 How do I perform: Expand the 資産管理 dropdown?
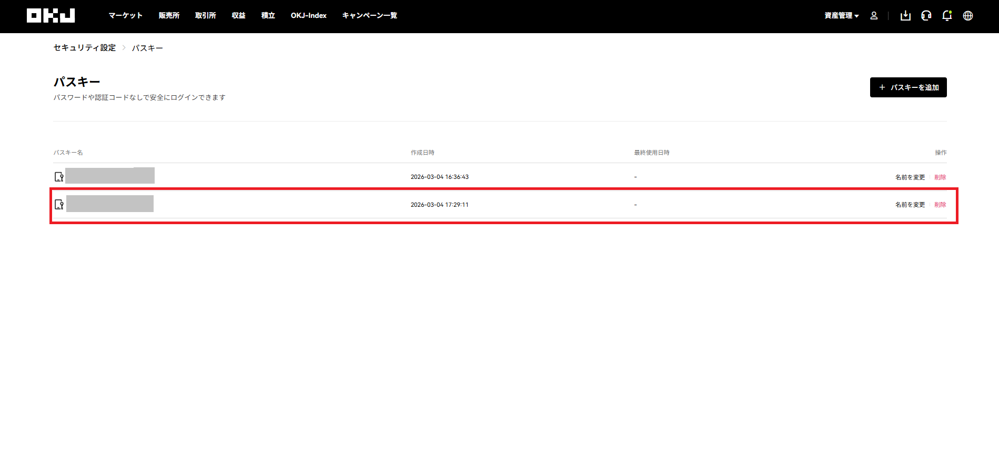(x=841, y=16)
